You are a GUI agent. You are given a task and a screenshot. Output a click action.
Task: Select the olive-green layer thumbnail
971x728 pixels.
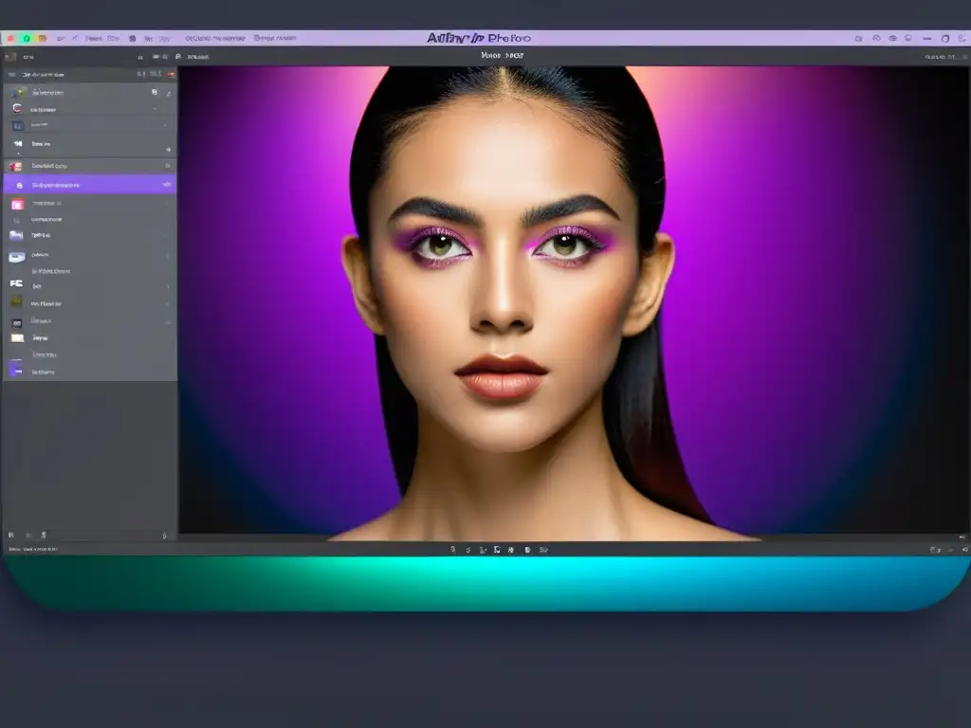coord(16,301)
